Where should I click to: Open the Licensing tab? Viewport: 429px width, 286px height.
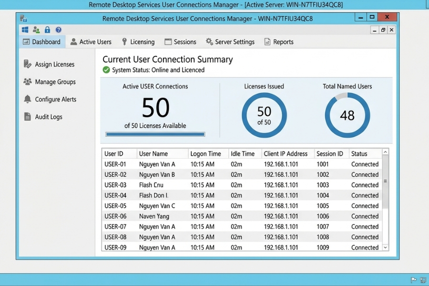pos(138,42)
